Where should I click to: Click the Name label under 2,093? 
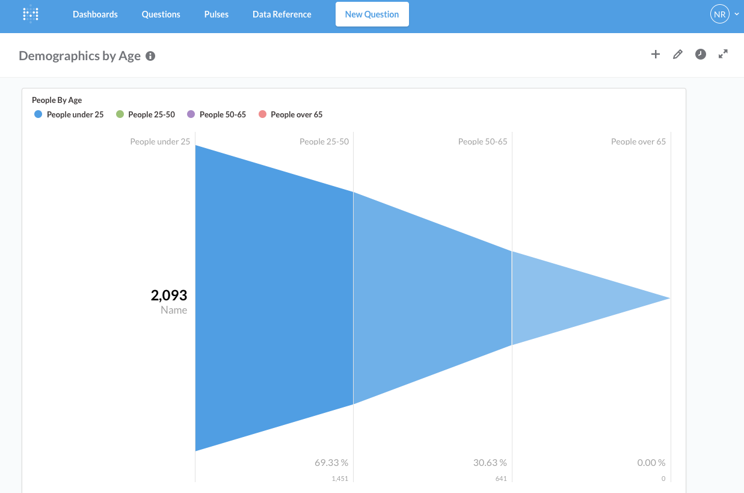point(174,310)
